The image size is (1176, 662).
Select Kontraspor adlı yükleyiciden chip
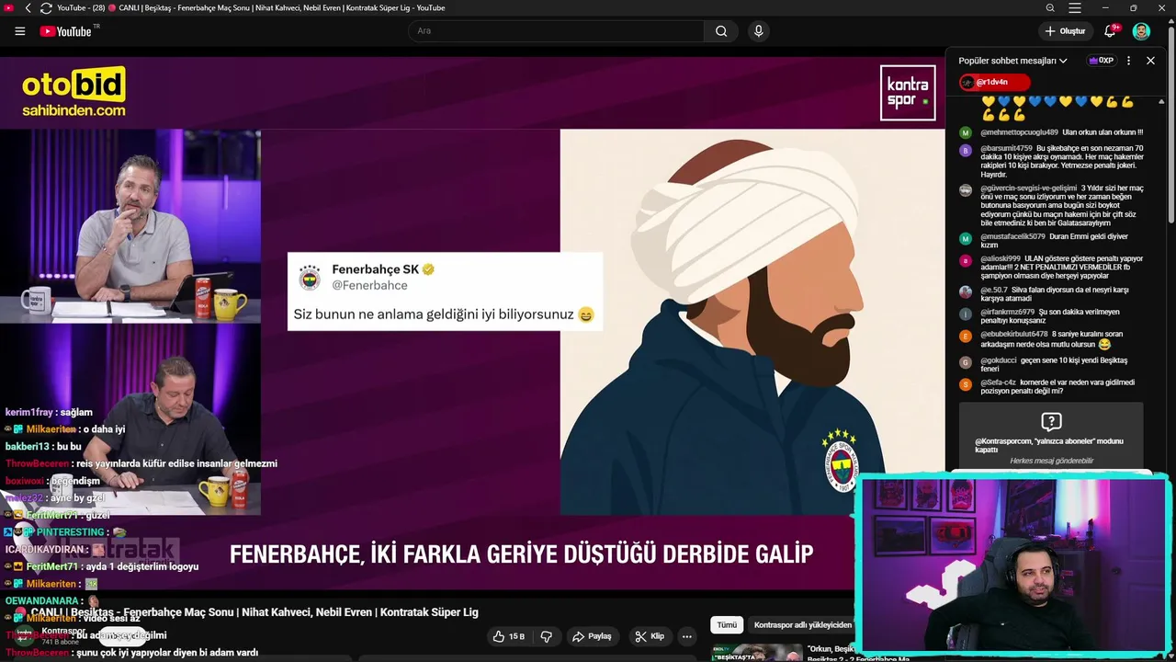click(x=802, y=625)
